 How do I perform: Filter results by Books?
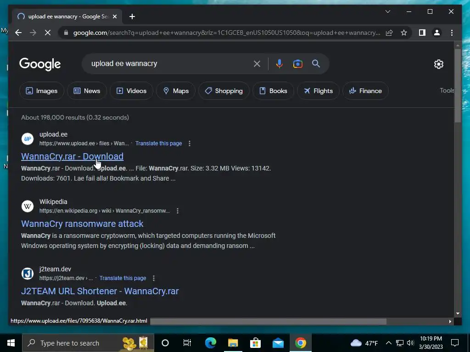pyautogui.click(x=273, y=91)
